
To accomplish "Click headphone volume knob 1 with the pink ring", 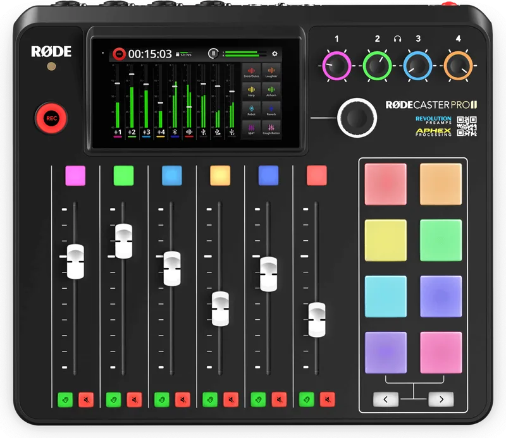I will point(336,66).
